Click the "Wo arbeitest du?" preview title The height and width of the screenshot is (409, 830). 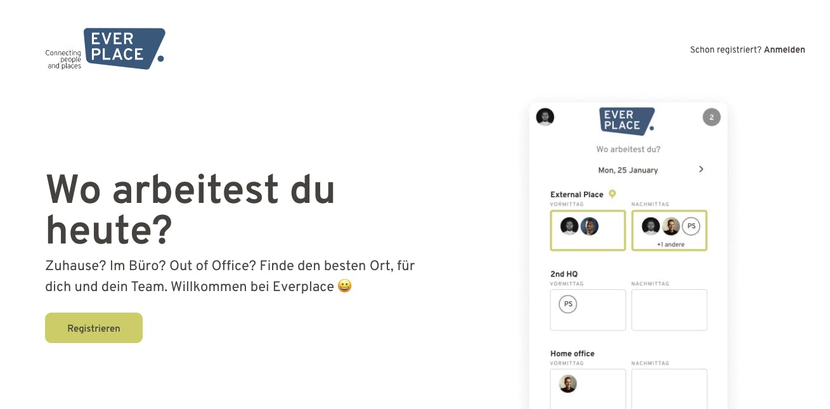coord(628,150)
